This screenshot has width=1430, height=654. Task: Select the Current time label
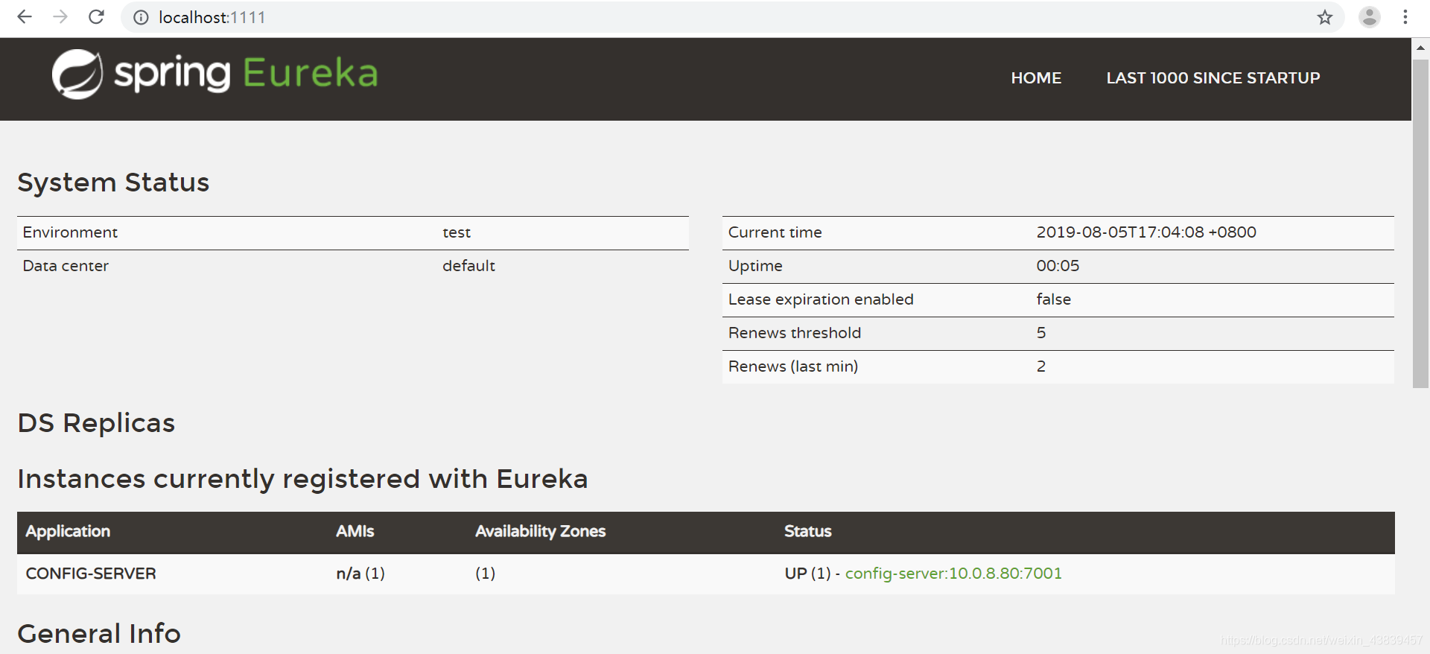pos(775,232)
